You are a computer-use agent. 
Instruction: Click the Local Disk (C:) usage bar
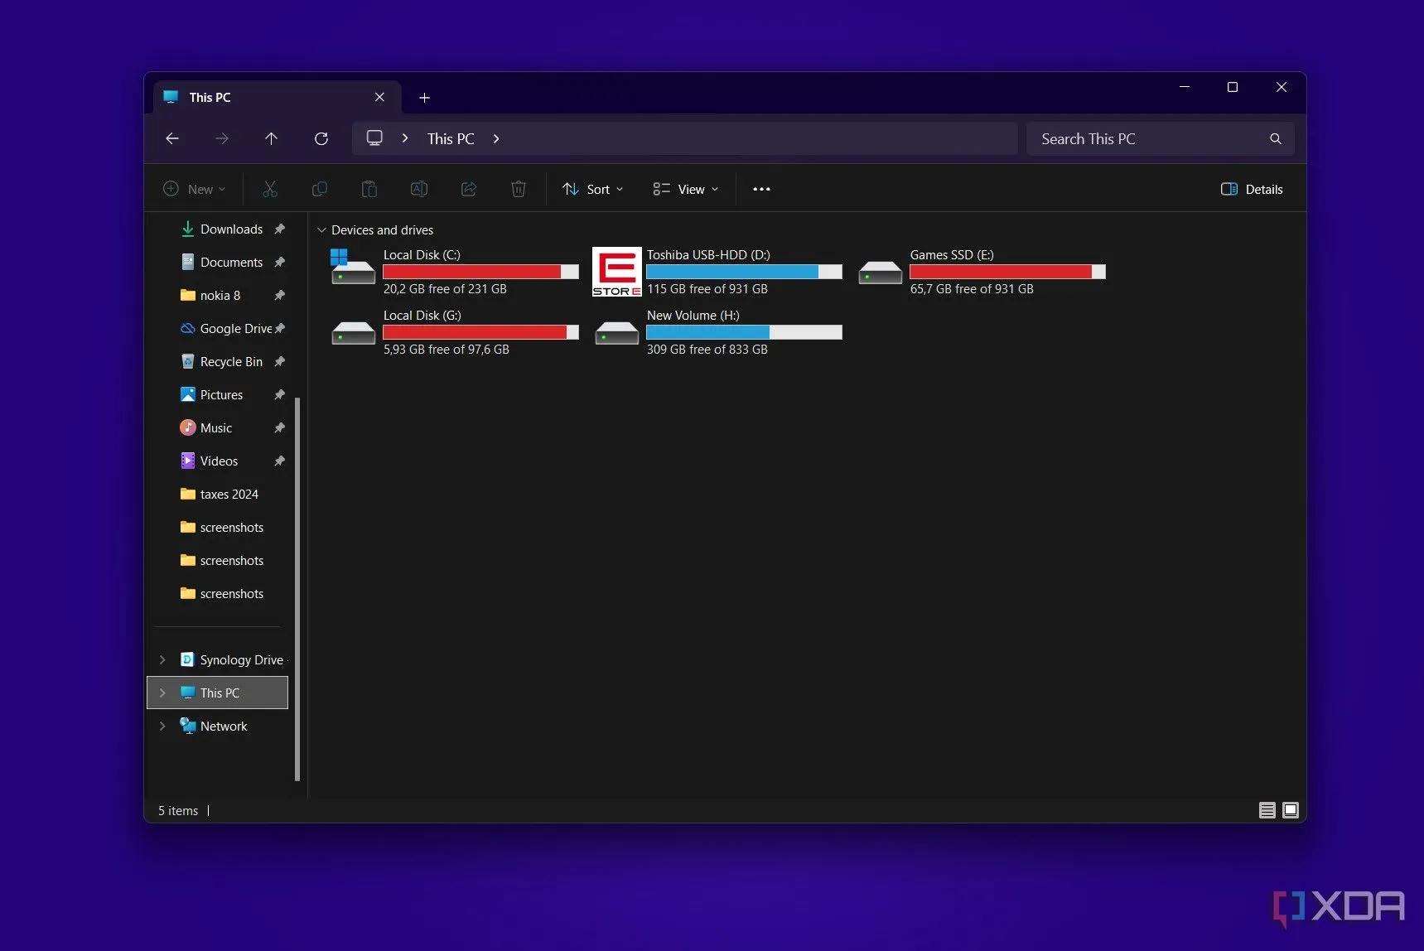point(480,272)
